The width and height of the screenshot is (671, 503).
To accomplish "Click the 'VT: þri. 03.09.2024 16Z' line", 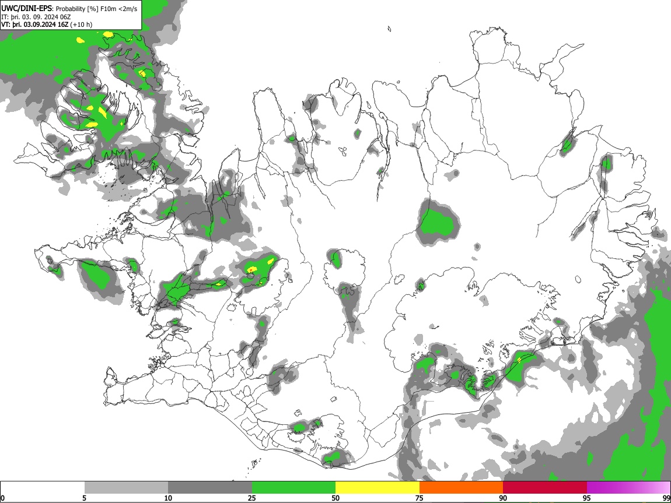I will click(34, 24).
